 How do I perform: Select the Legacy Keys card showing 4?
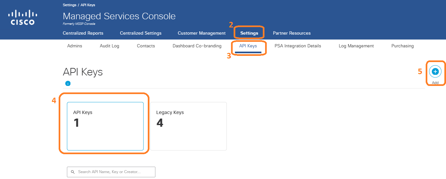tap(188, 126)
